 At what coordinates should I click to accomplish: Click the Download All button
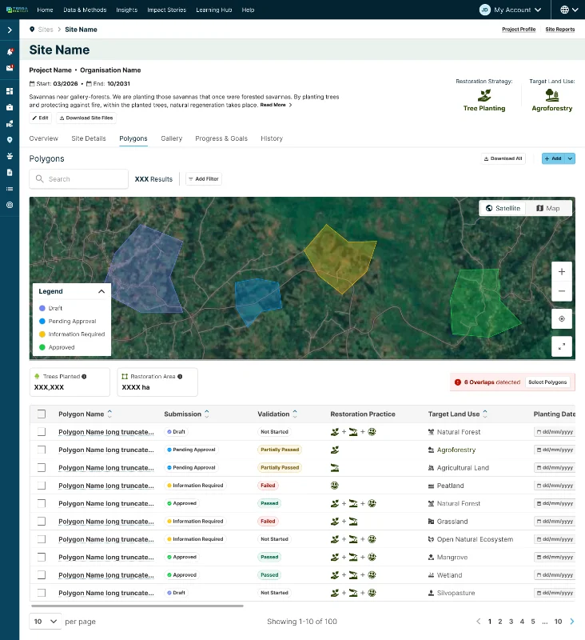503,158
